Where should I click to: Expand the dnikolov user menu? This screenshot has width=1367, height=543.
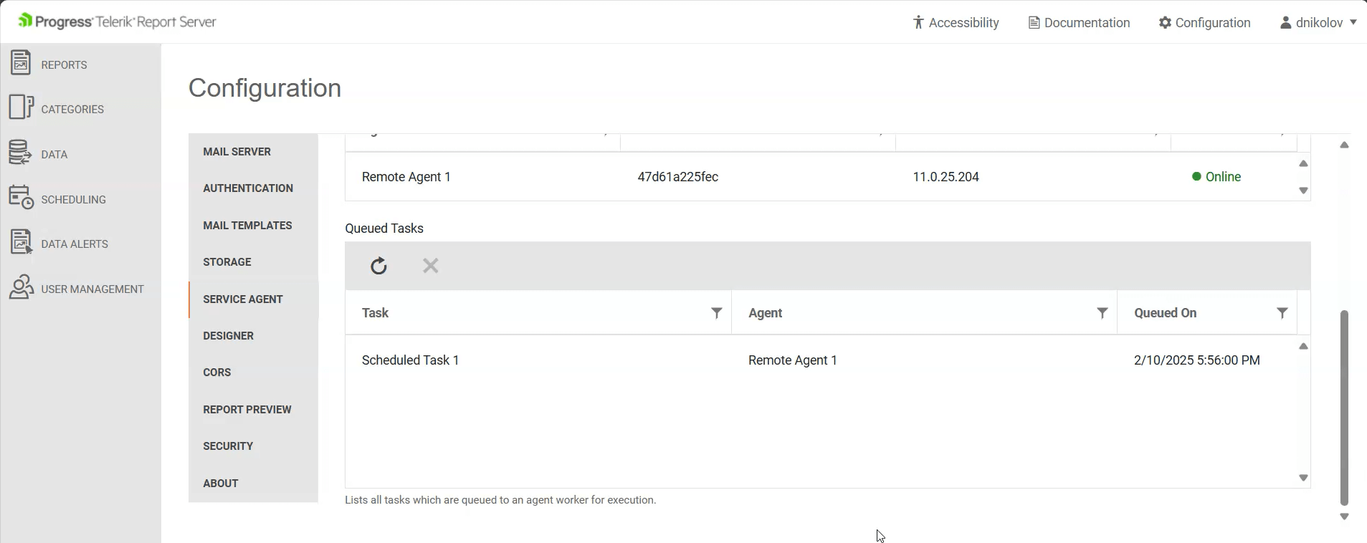pos(1318,22)
